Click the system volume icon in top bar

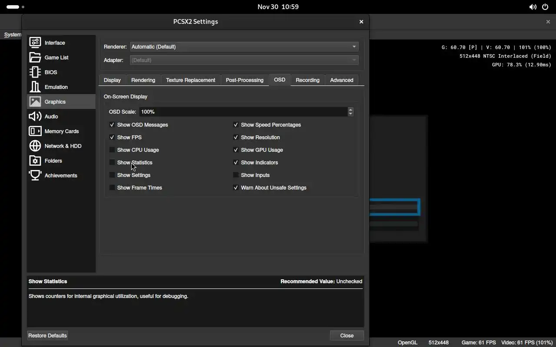coord(533,7)
